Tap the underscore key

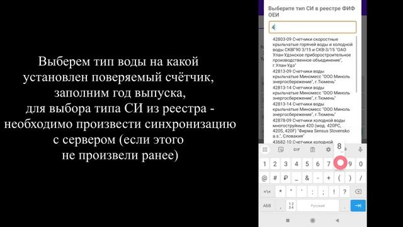[x=297, y=178]
